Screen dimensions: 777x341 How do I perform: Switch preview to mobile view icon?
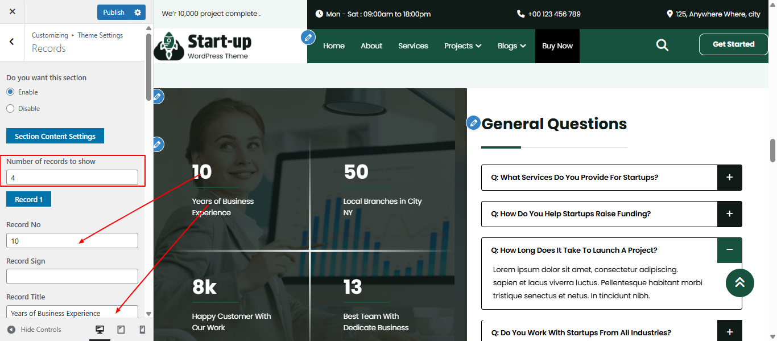click(142, 329)
